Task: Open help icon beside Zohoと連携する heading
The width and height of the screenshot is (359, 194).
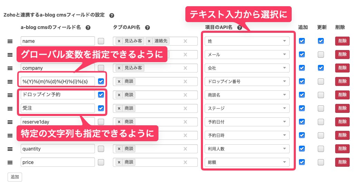Action: pyautogui.click(x=112, y=15)
